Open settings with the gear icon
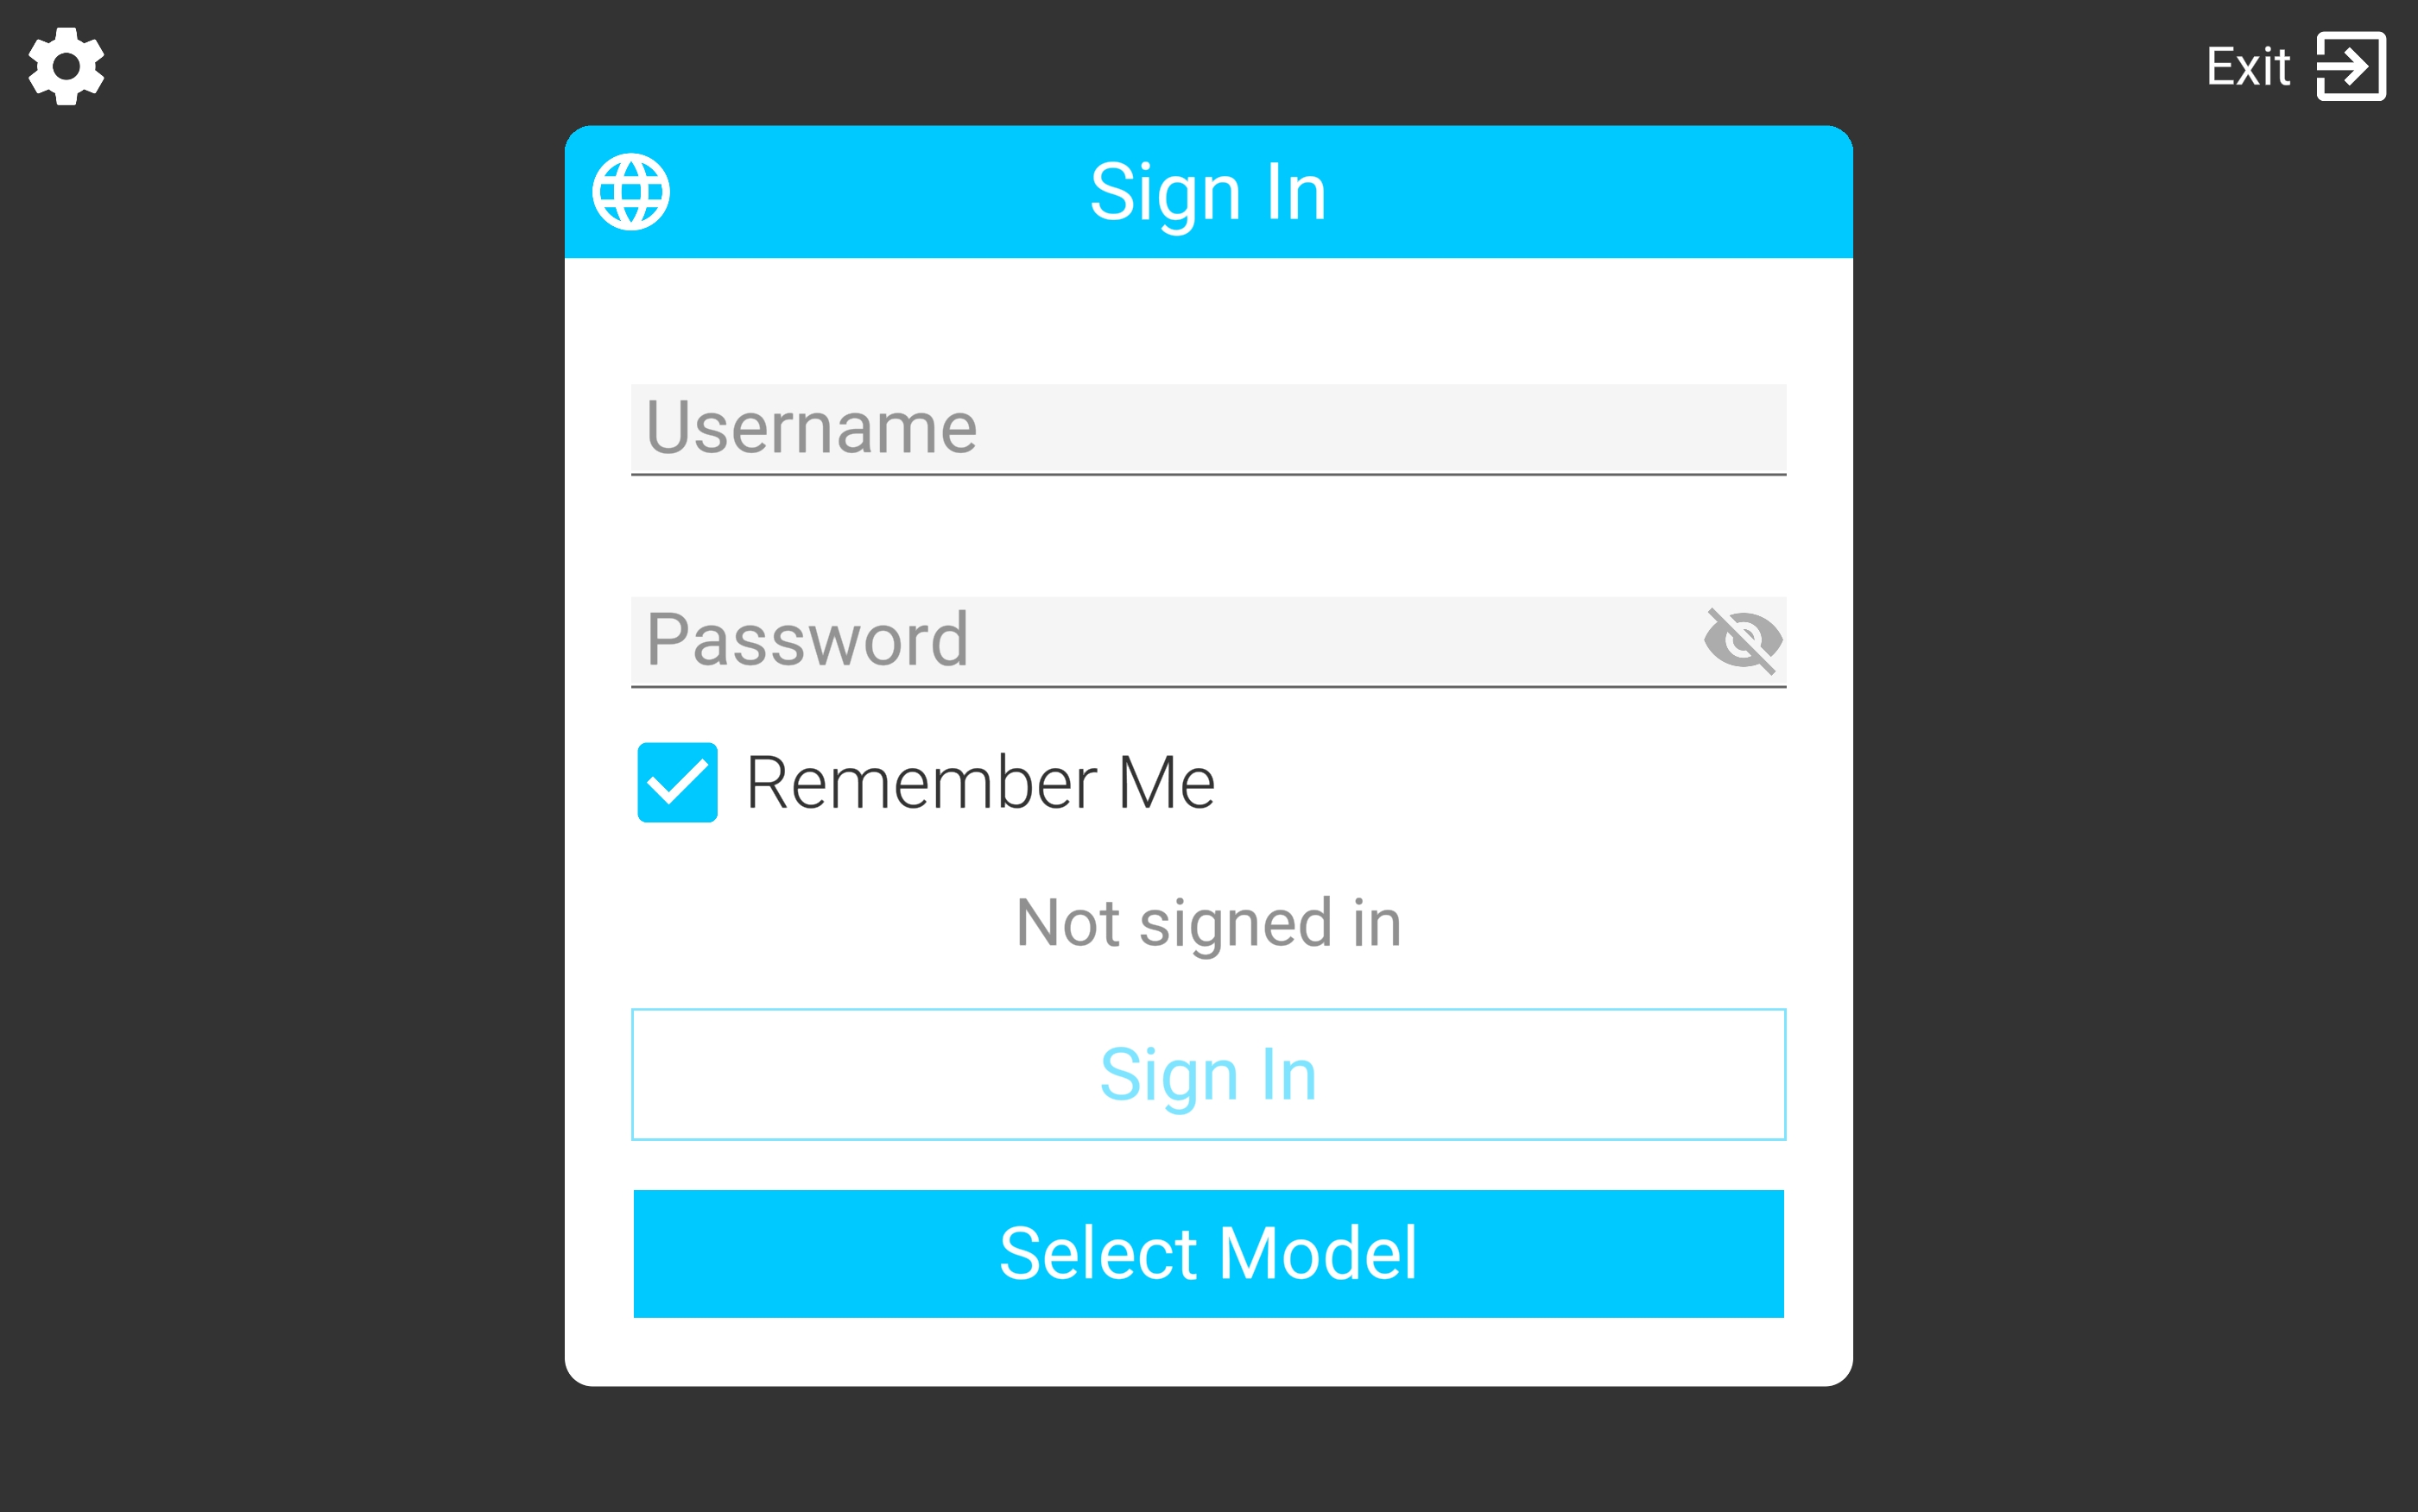The height and width of the screenshot is (1512, 2418). [66, 66]
